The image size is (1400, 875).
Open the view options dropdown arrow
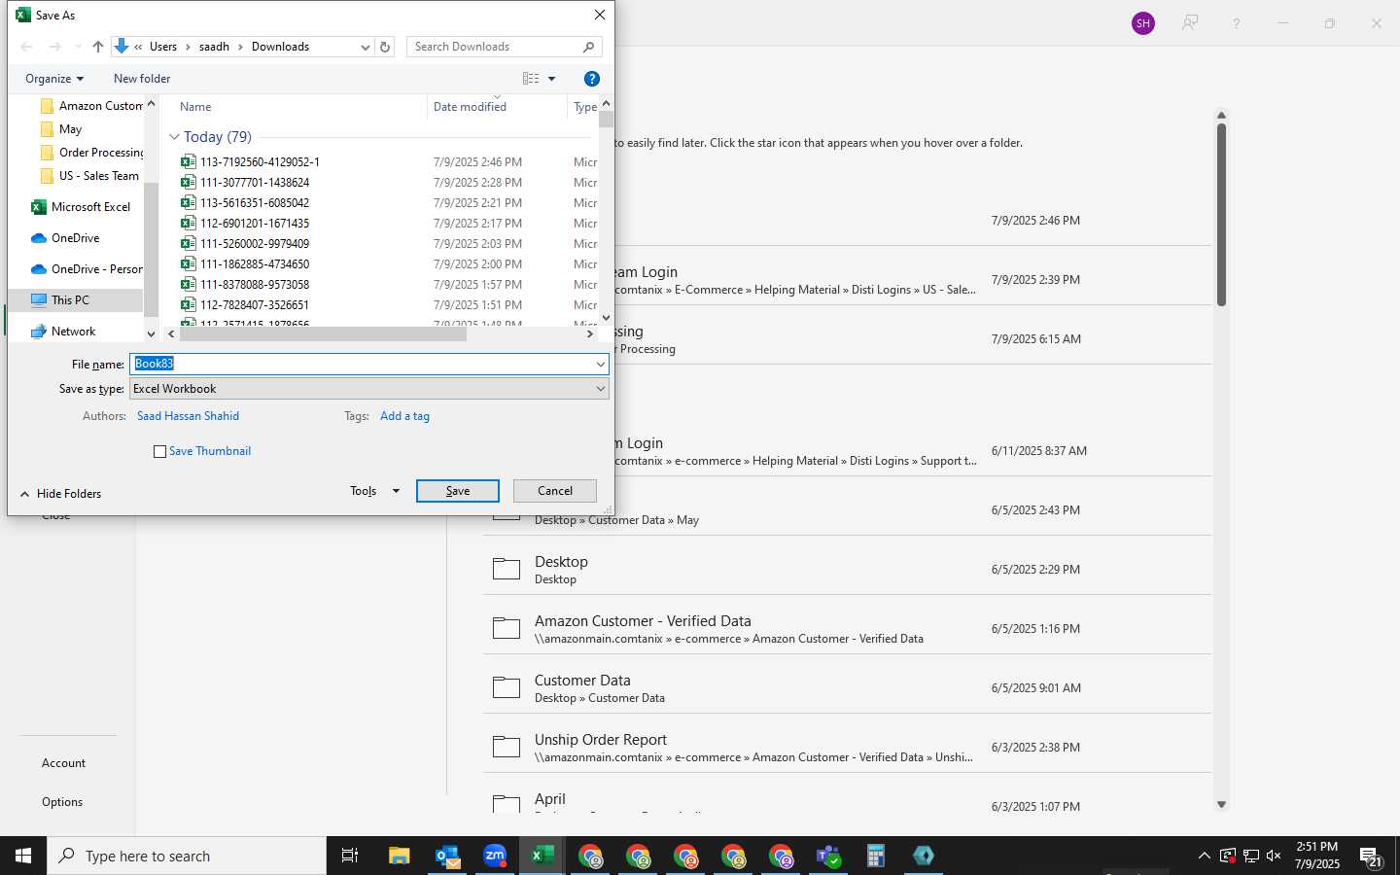552,79
